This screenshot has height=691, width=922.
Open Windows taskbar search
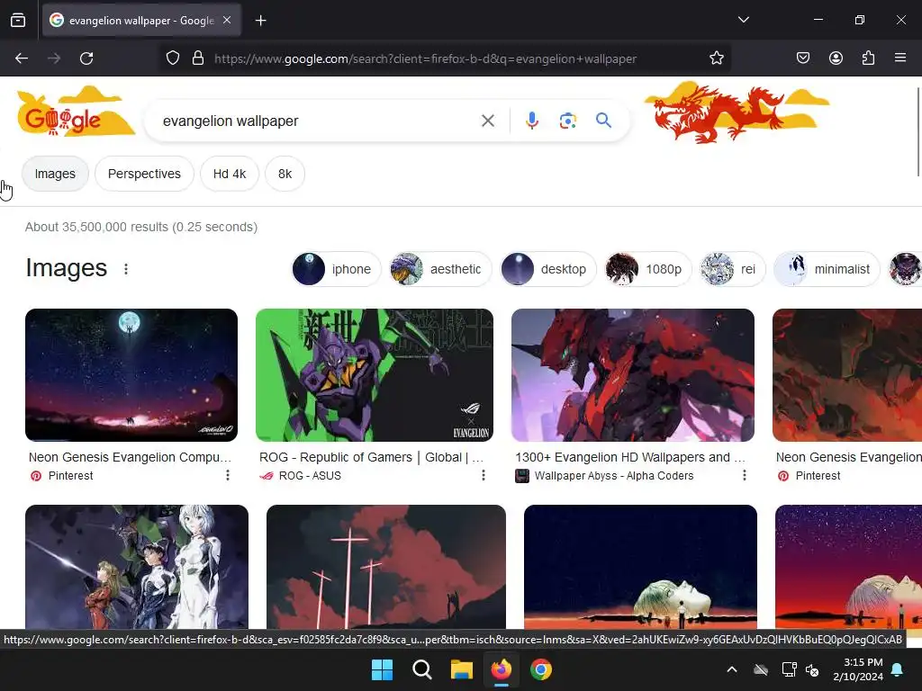pyautogui.click(x=421, y=669)
